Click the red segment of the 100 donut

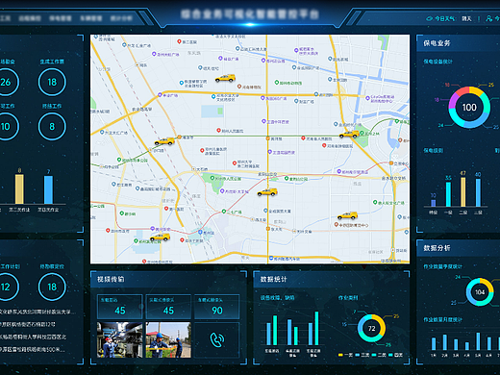pos(462,91)
